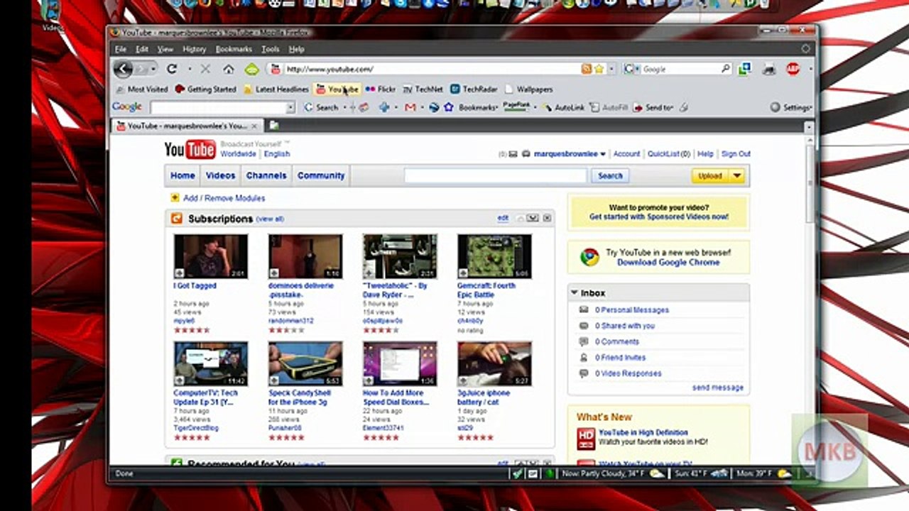The image size is (909, 511).
Task: Open the Tools menu
Action: 271,49
